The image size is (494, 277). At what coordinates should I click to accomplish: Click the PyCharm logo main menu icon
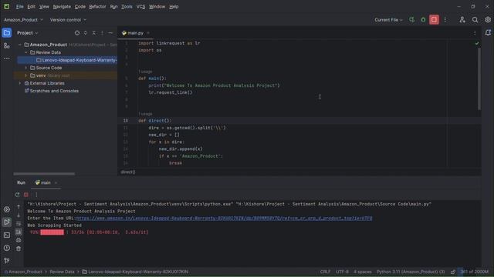coord(7,6)
